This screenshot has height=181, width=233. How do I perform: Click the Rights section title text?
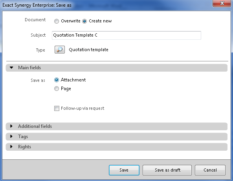pos(24,147)
